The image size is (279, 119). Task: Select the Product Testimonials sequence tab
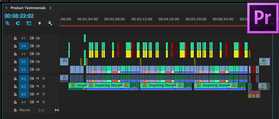[28, 8]
